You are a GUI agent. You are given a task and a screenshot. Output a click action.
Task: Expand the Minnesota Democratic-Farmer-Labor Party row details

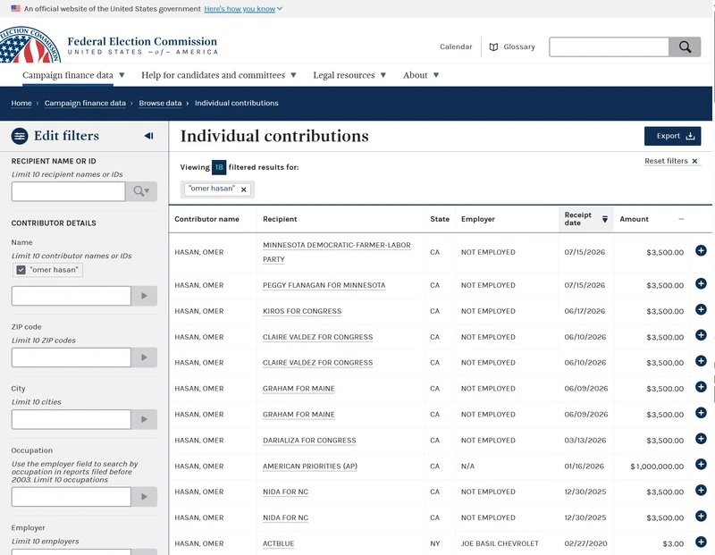701,250
